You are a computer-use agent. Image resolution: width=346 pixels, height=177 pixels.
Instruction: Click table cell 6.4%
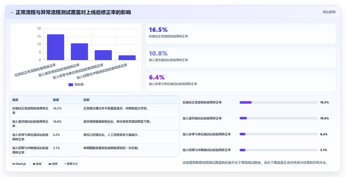(x=56, y=135)
